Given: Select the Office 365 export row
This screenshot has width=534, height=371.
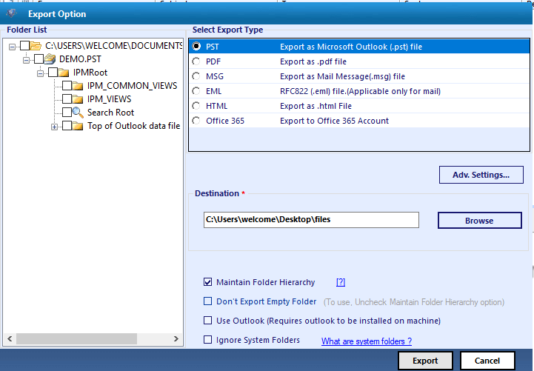Looking at the screenshot, I should pyautogui.click(x=359, y=121).
